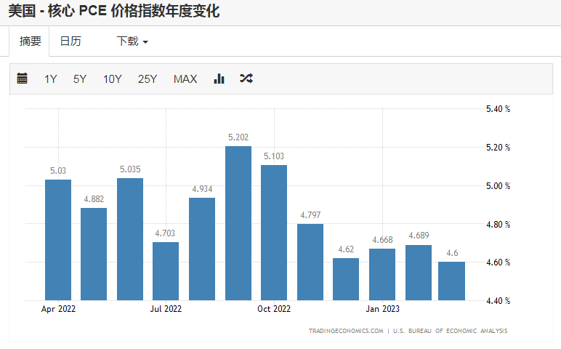Click the 5.202 peak bar
Screen dimensions: 561x349
[x=238, y=223]
